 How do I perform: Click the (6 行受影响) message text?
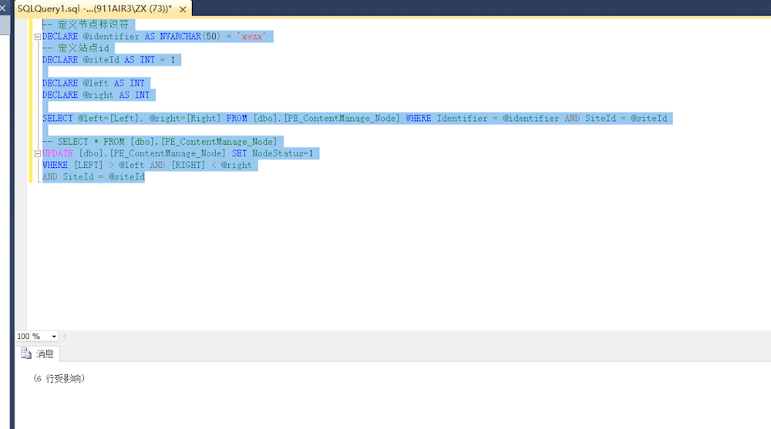pos(59,379)
